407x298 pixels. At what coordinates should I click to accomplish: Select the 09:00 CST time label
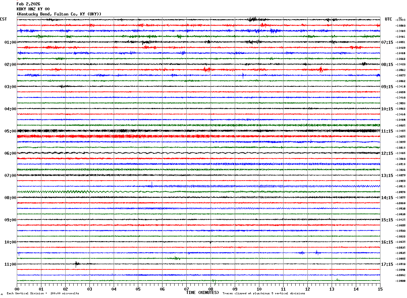[x=10, y=220]
